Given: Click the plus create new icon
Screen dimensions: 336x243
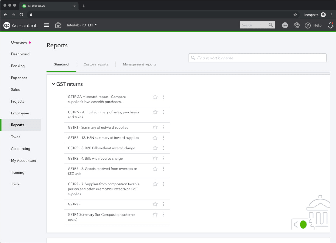Looking at the screenshot, I should [285, 25].
